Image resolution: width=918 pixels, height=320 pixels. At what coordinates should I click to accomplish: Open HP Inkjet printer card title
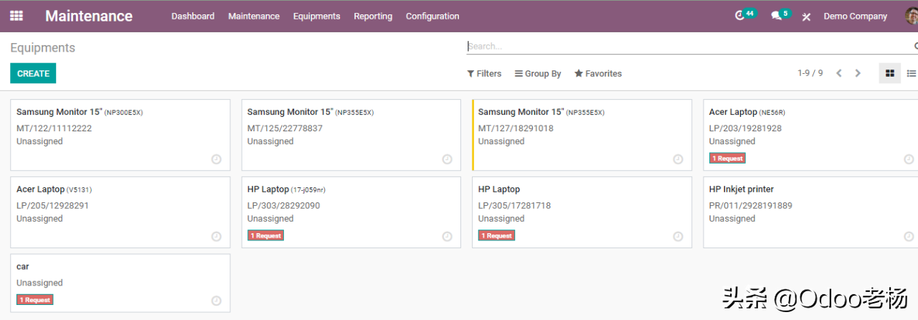pyautogui.click(x=742, y=189)
